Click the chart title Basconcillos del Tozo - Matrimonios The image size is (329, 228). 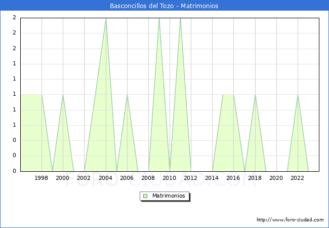tap(164, 6)
